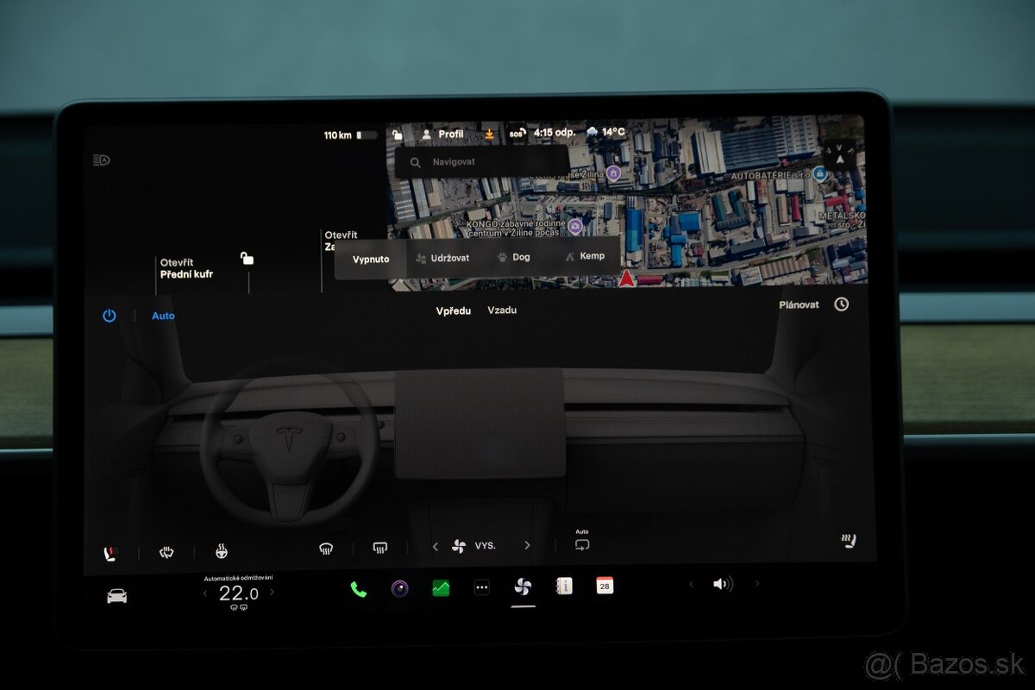Tap the car controls icon
This screenshot has height=690, width=1035.
tap(116, 596)
